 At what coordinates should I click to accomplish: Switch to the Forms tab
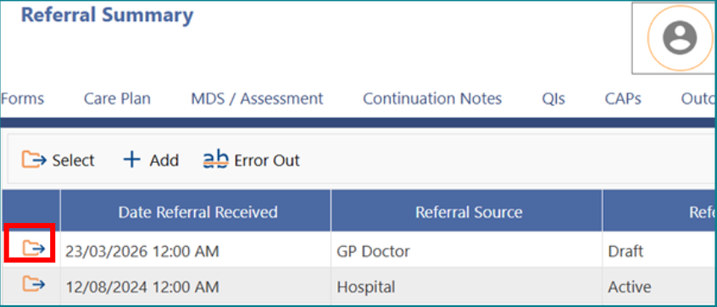click(22, 98)
